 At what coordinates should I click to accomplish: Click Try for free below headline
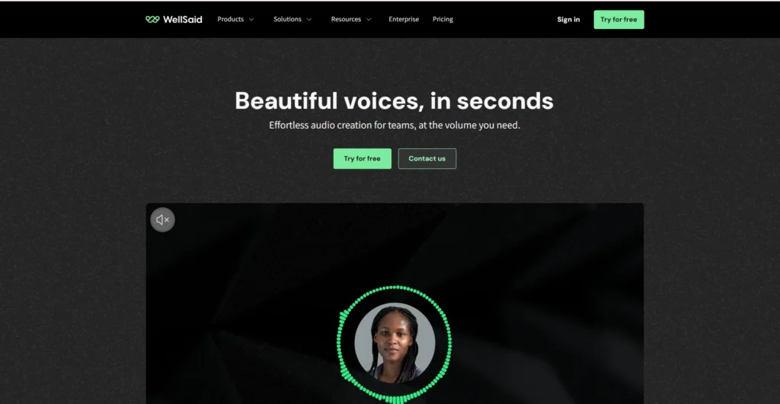[362, 158]
